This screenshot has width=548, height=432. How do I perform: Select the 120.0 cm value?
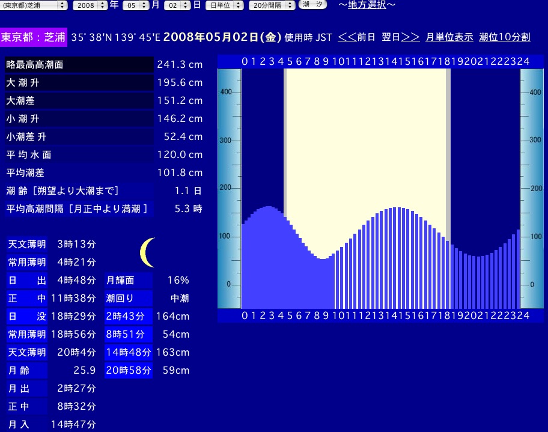click(x=180, y=155)
